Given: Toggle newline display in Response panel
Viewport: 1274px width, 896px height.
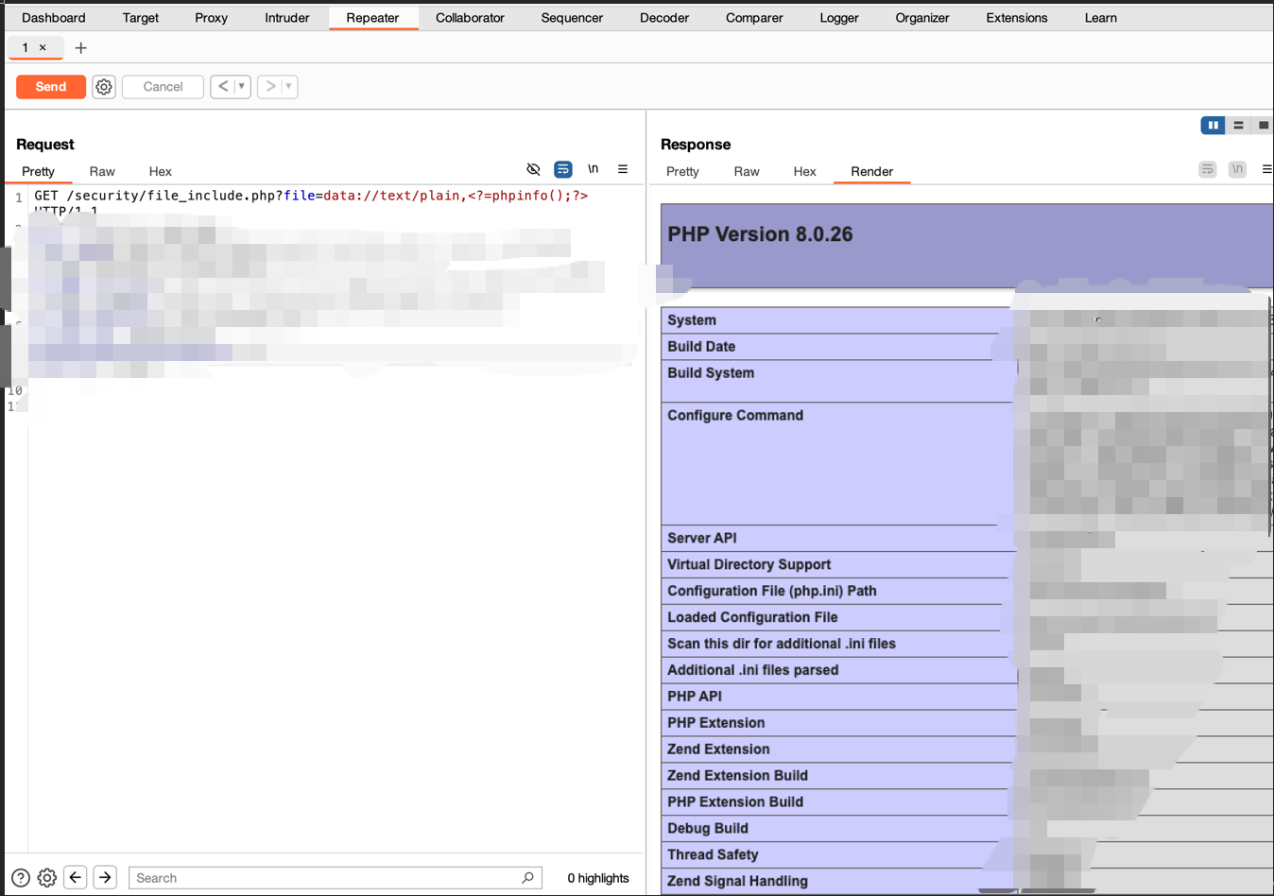Looking at the screenshot, I should pyautogui.click(x=1237, y=169).
